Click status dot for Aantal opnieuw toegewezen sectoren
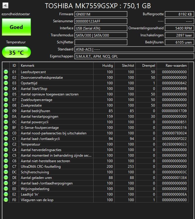 pyautogui.click(x=6, y=94)
